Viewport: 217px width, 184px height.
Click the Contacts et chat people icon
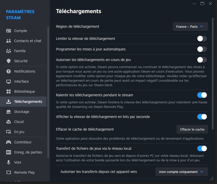click(x=9, y=41)
